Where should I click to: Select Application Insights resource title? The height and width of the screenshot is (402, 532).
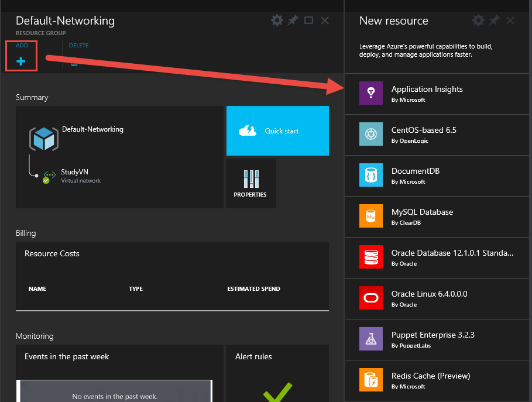(x=427, y=89)
